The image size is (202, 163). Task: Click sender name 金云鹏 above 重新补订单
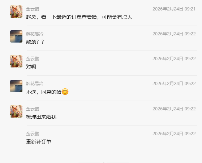(33, 134)
